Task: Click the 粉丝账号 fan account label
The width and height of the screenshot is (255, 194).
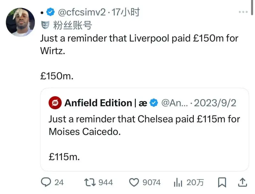Action: tap(72, 25)
